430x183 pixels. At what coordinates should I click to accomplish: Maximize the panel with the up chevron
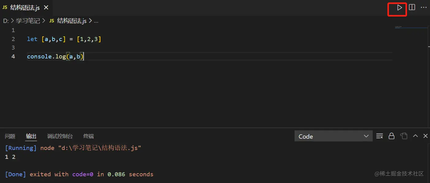click(415, 136)
